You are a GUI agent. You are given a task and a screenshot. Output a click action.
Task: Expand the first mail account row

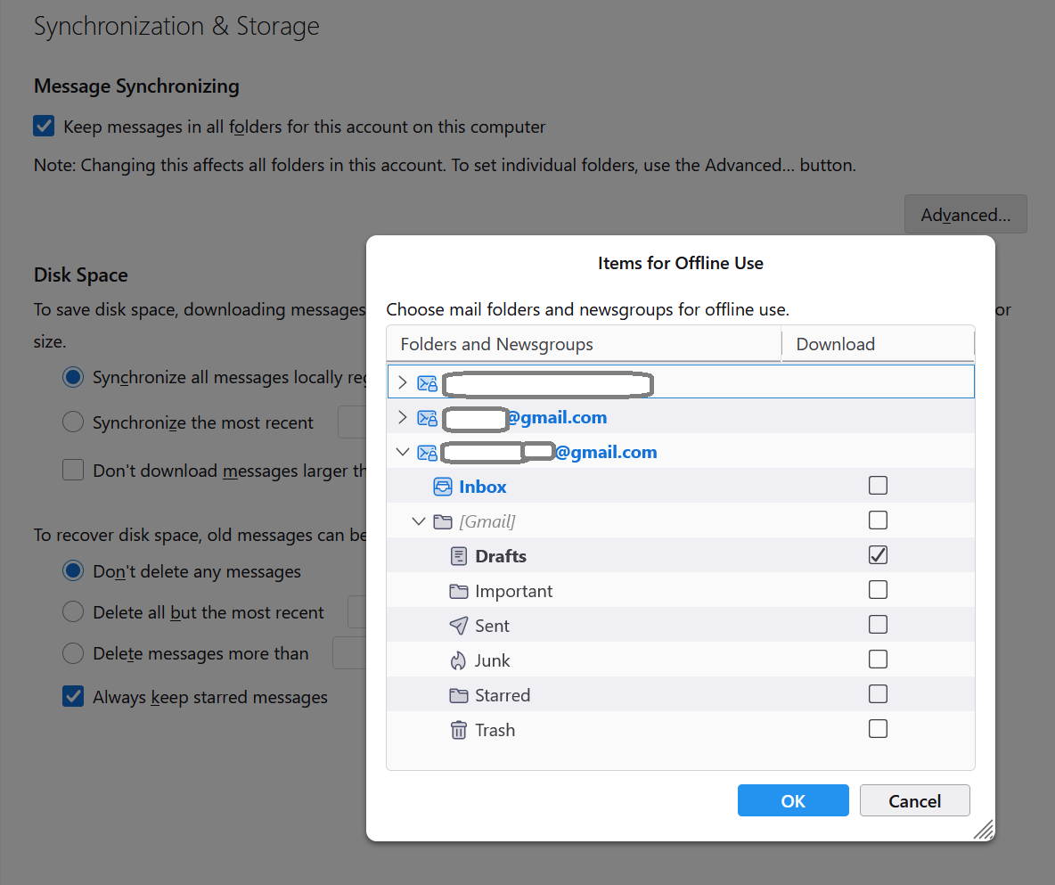coord(402,382)
